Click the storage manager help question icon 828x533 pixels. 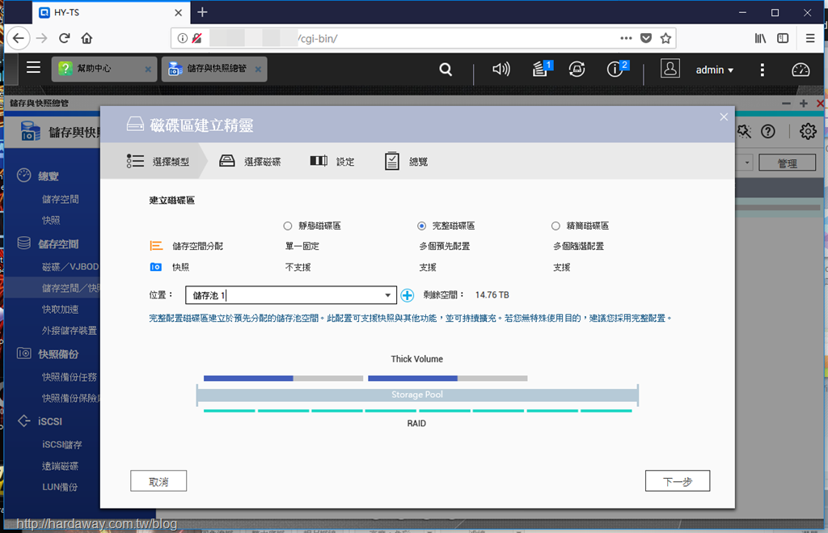click(768, 132)
